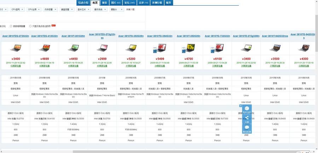
Task: Switch to the 配件 tab
Action: 168,2
